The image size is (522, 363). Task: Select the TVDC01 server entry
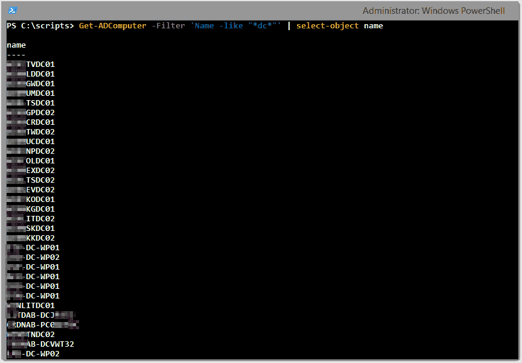(40, 64)
